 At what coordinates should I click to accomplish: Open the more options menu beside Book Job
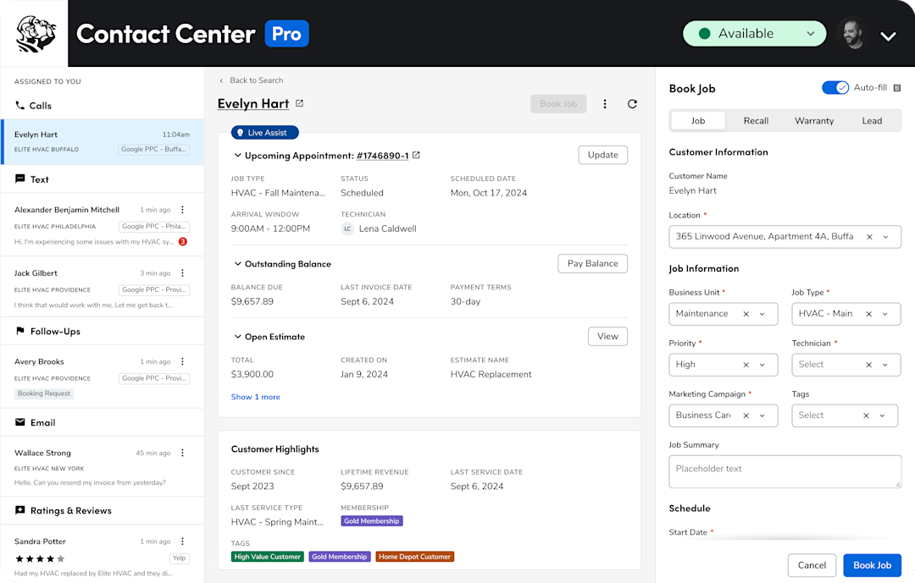coord(605,104)
